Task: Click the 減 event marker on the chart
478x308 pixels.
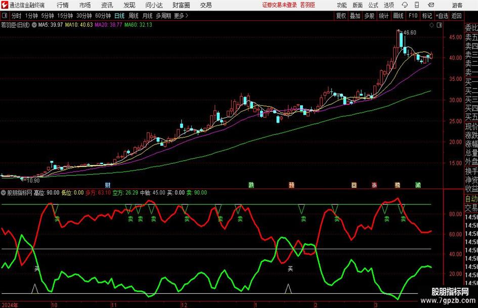Action: [x=418, y=185]
